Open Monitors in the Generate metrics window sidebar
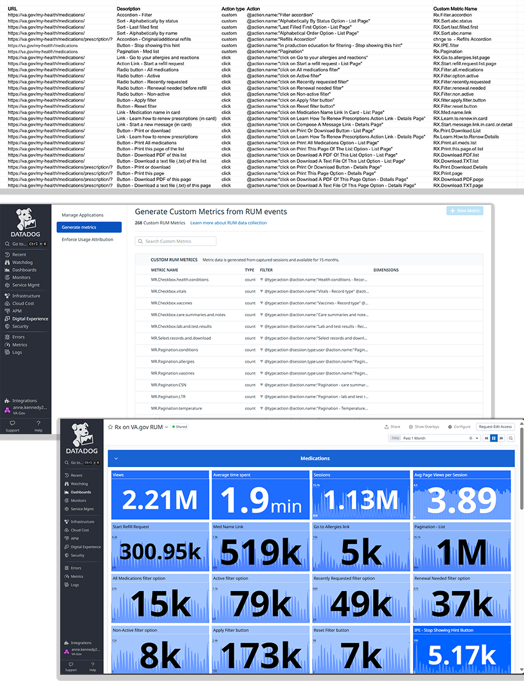 click(17, 277)
